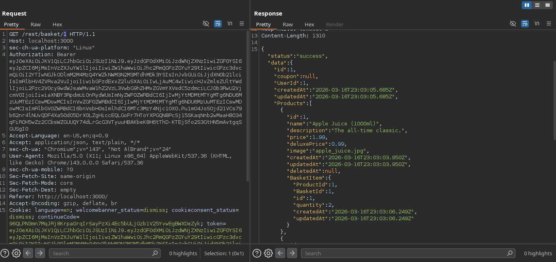Select top-bottom stacked layout button
Viewport: 556px width, 262px height.
coord(537,5)
